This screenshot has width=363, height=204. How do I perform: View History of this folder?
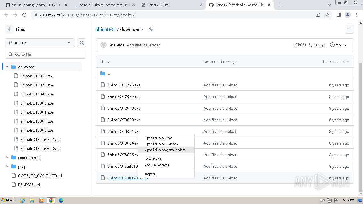[338, 45]
